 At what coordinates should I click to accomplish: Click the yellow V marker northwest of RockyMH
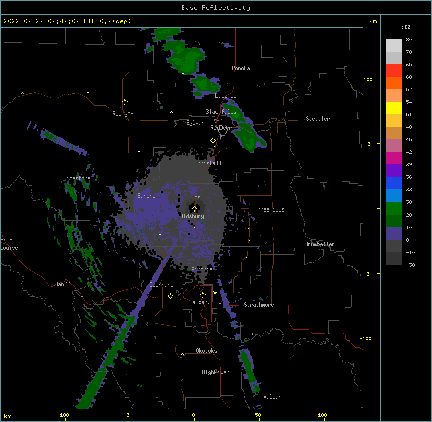[x=88, y=92]
